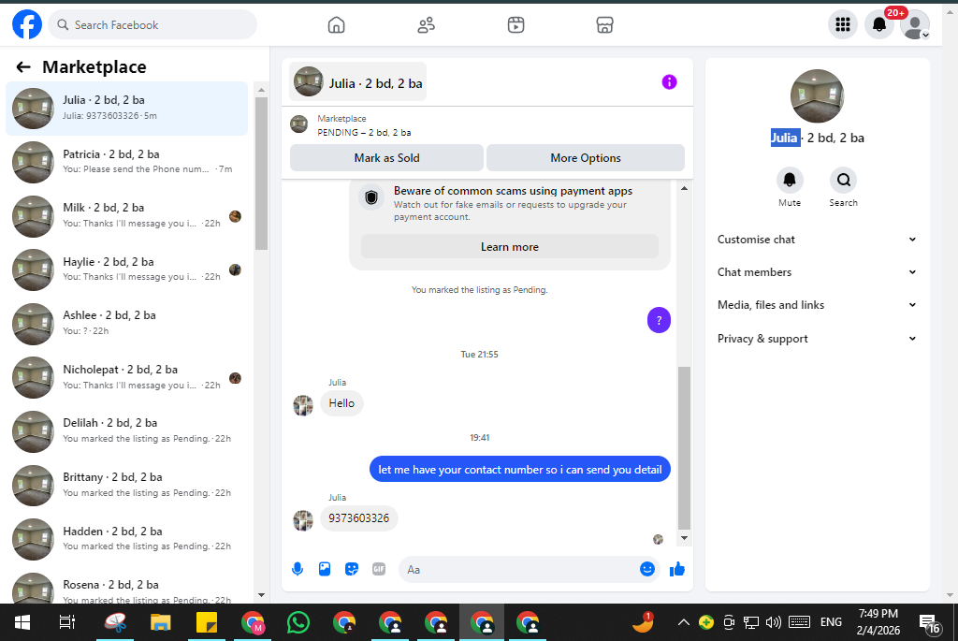
Task: Expand the Chat members section
Action: pos(817,272)
